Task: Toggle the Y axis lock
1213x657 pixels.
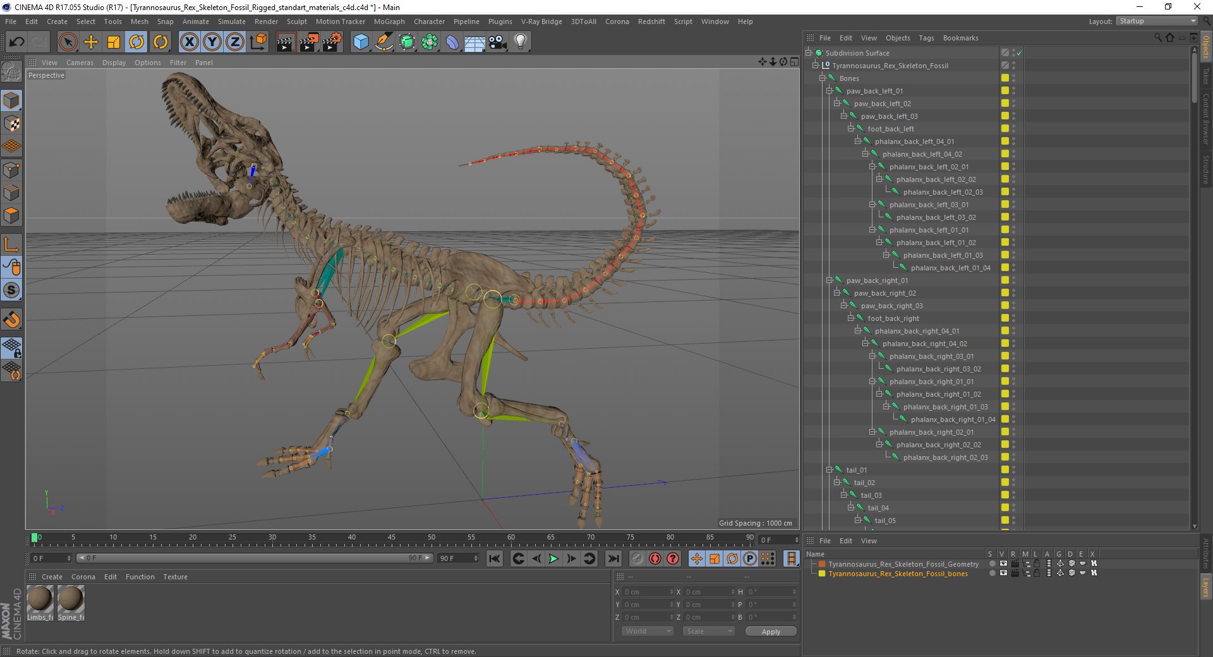Action: pos(212,42)
